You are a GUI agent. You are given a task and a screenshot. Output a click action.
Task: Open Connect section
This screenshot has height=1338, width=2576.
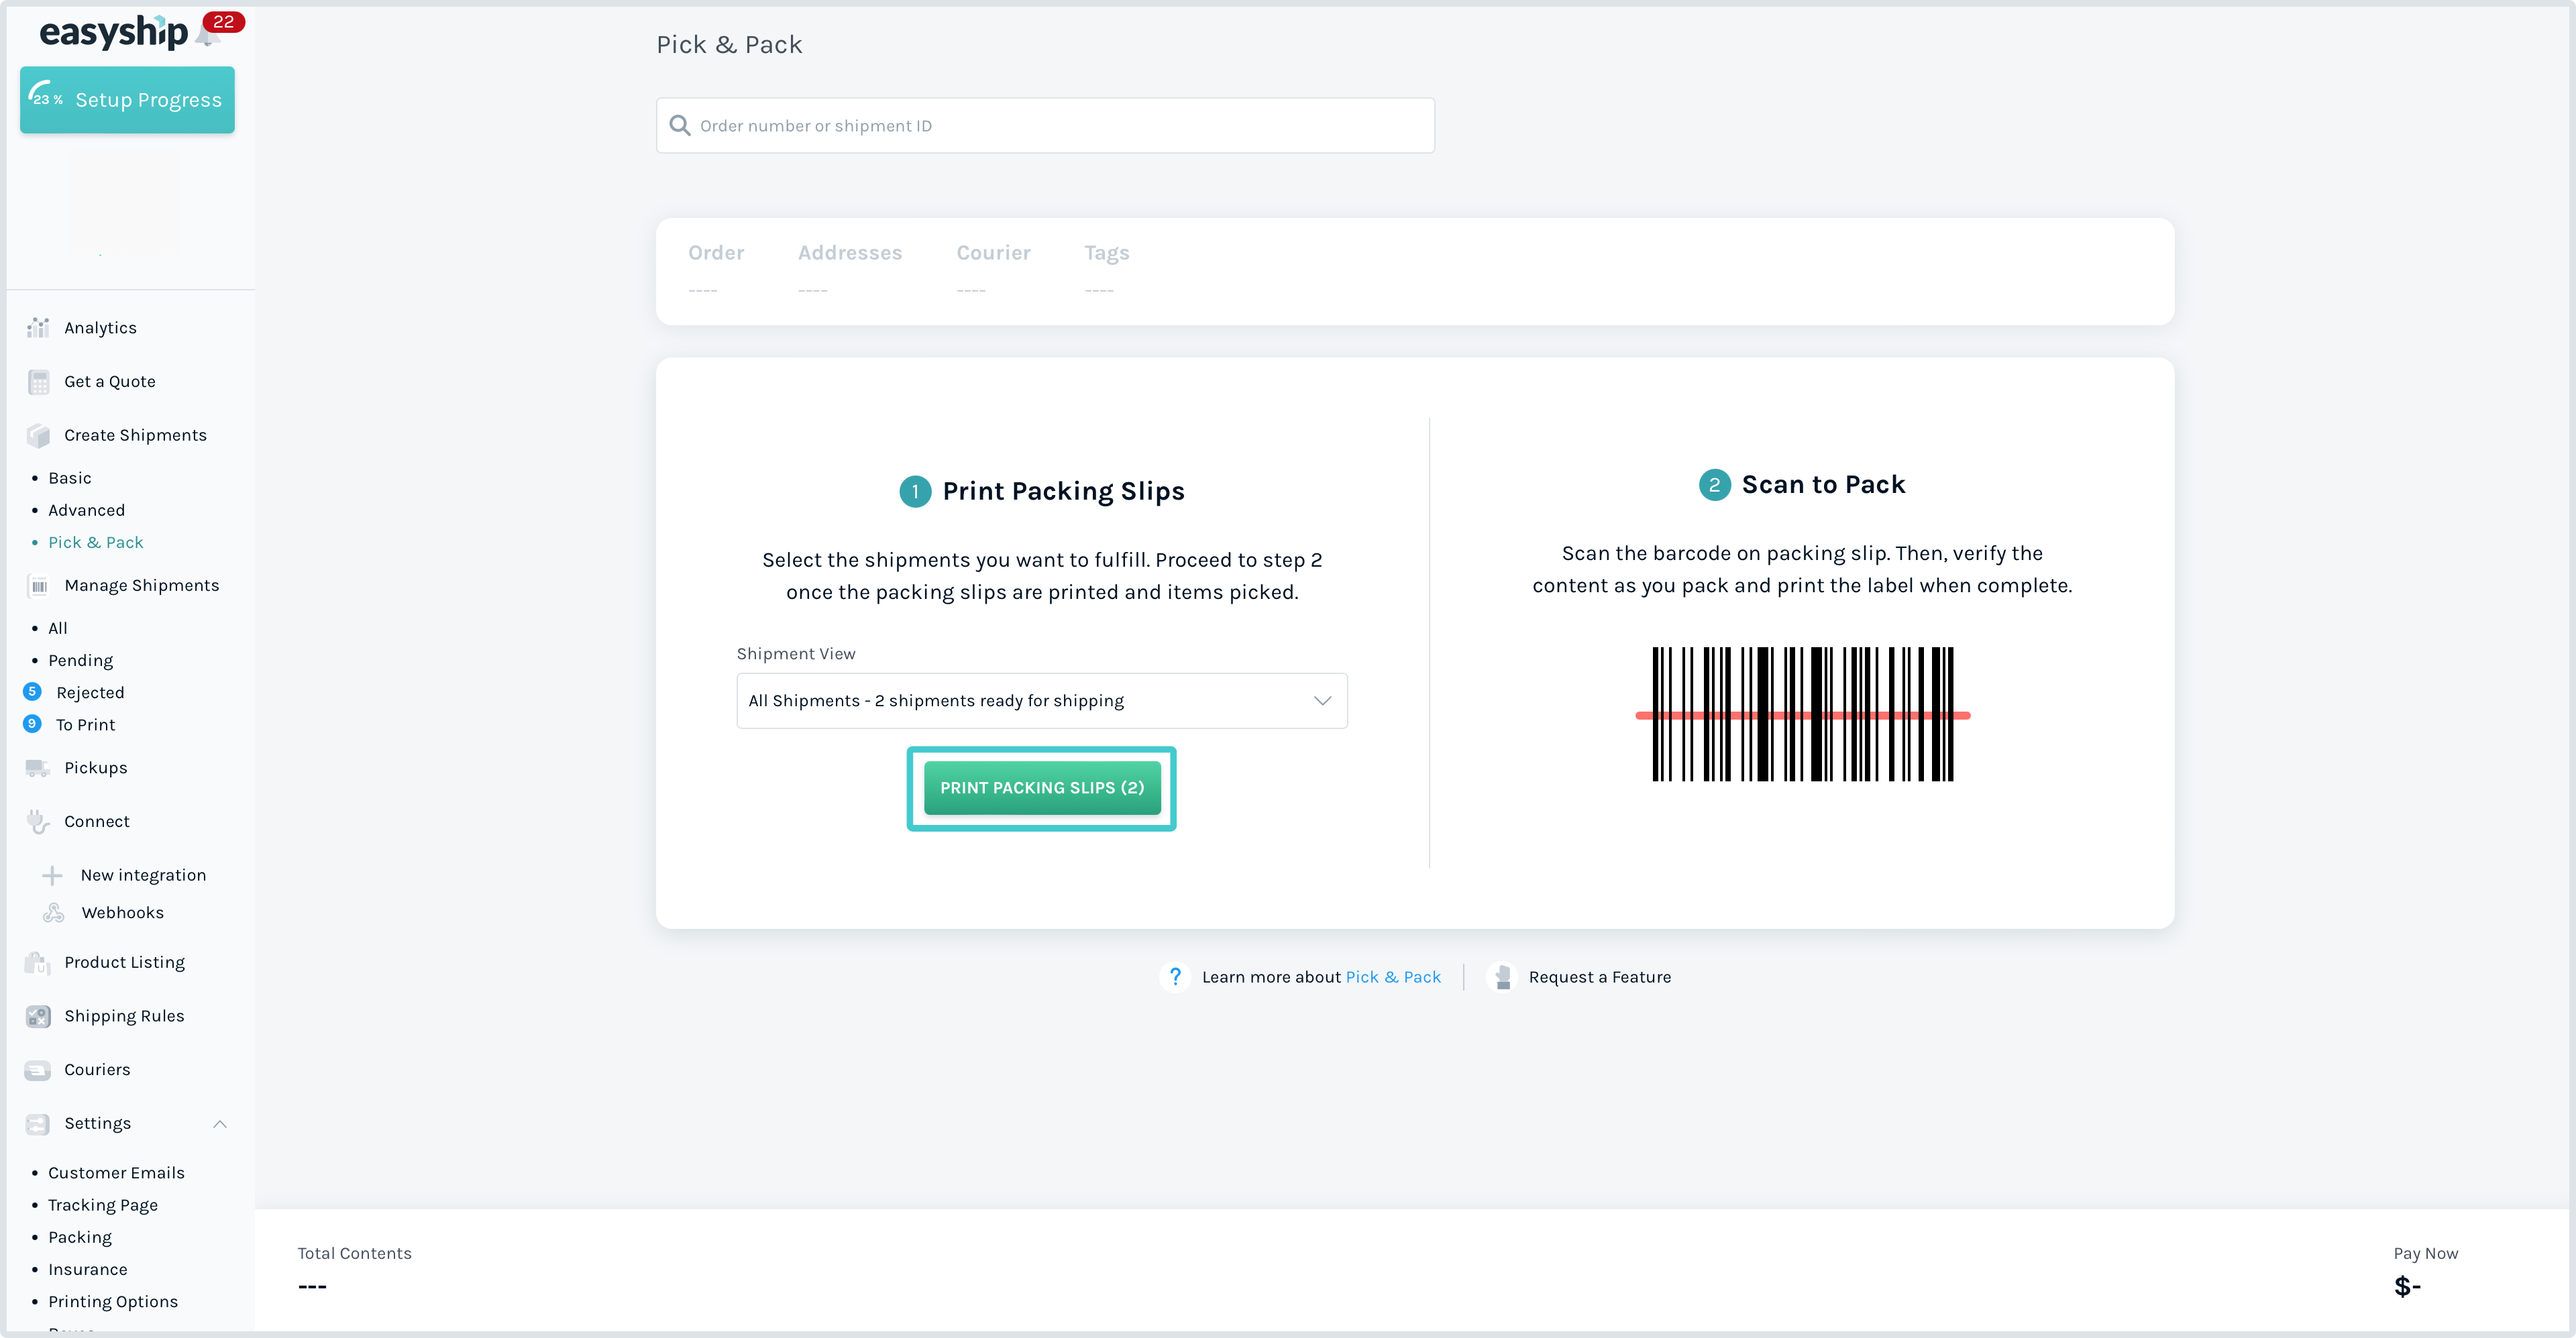(x=96, y=822)
